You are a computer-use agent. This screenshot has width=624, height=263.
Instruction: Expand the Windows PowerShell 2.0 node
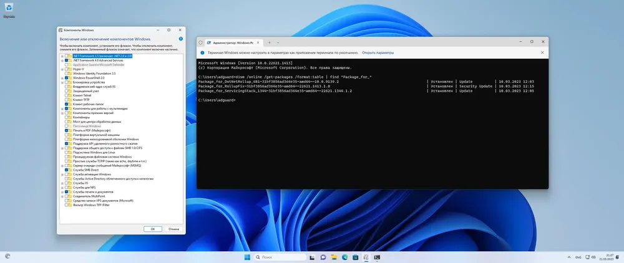point(62,78)
